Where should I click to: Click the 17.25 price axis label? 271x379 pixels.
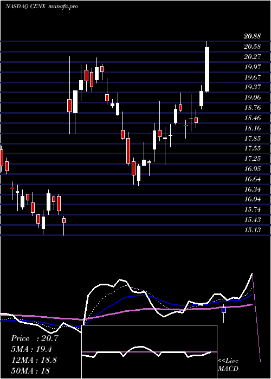coord(253,159)
